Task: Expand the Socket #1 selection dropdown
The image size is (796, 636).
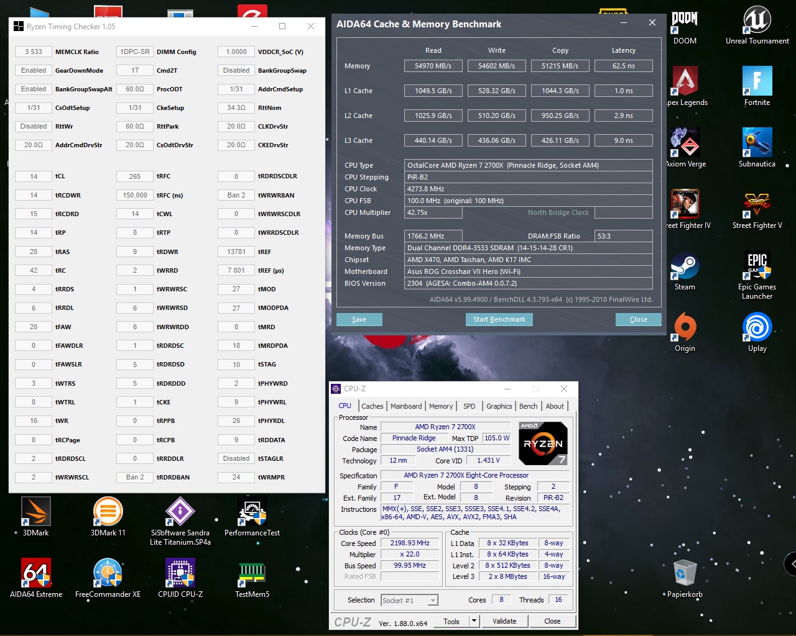Action: tap(433, 600)
